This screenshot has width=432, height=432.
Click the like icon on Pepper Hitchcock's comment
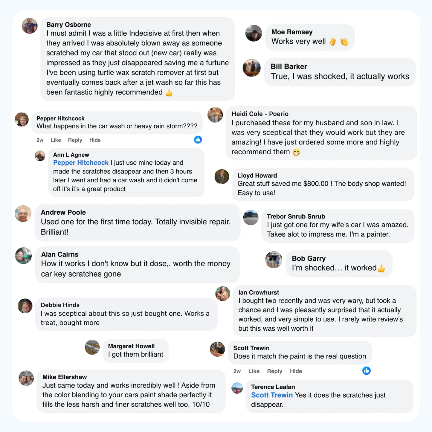click(198, 140)
